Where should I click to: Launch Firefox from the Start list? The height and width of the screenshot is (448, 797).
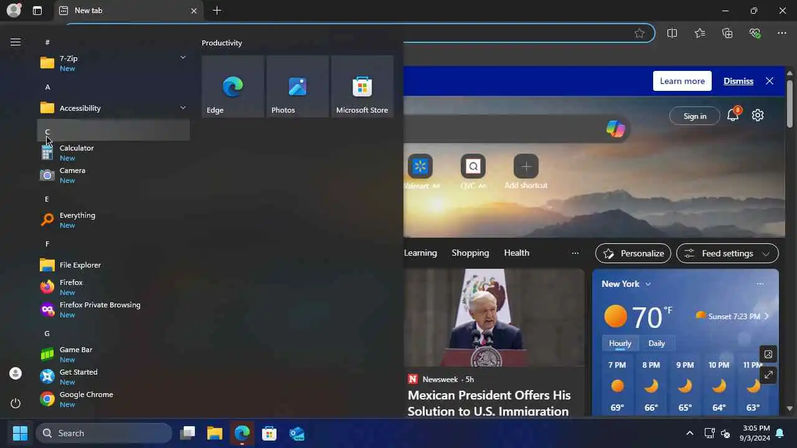pyautogui.click(x=113, y=287)
